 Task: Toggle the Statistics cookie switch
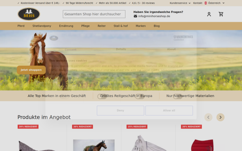[x=140, y=97]
